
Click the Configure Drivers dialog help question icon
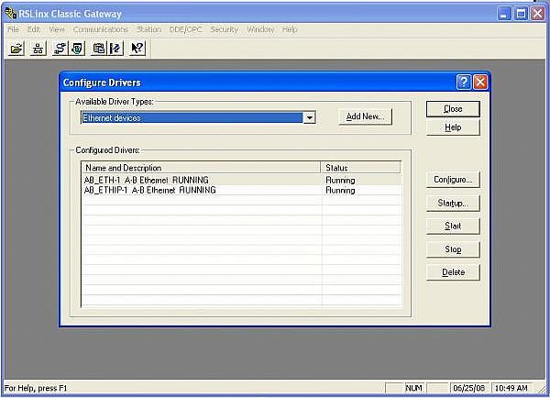pos(464,83)
